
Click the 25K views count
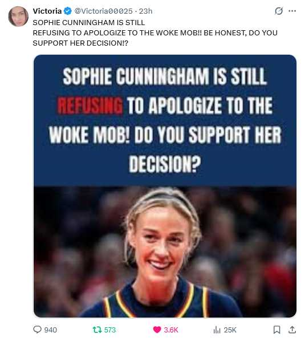[x=230, y=330]
